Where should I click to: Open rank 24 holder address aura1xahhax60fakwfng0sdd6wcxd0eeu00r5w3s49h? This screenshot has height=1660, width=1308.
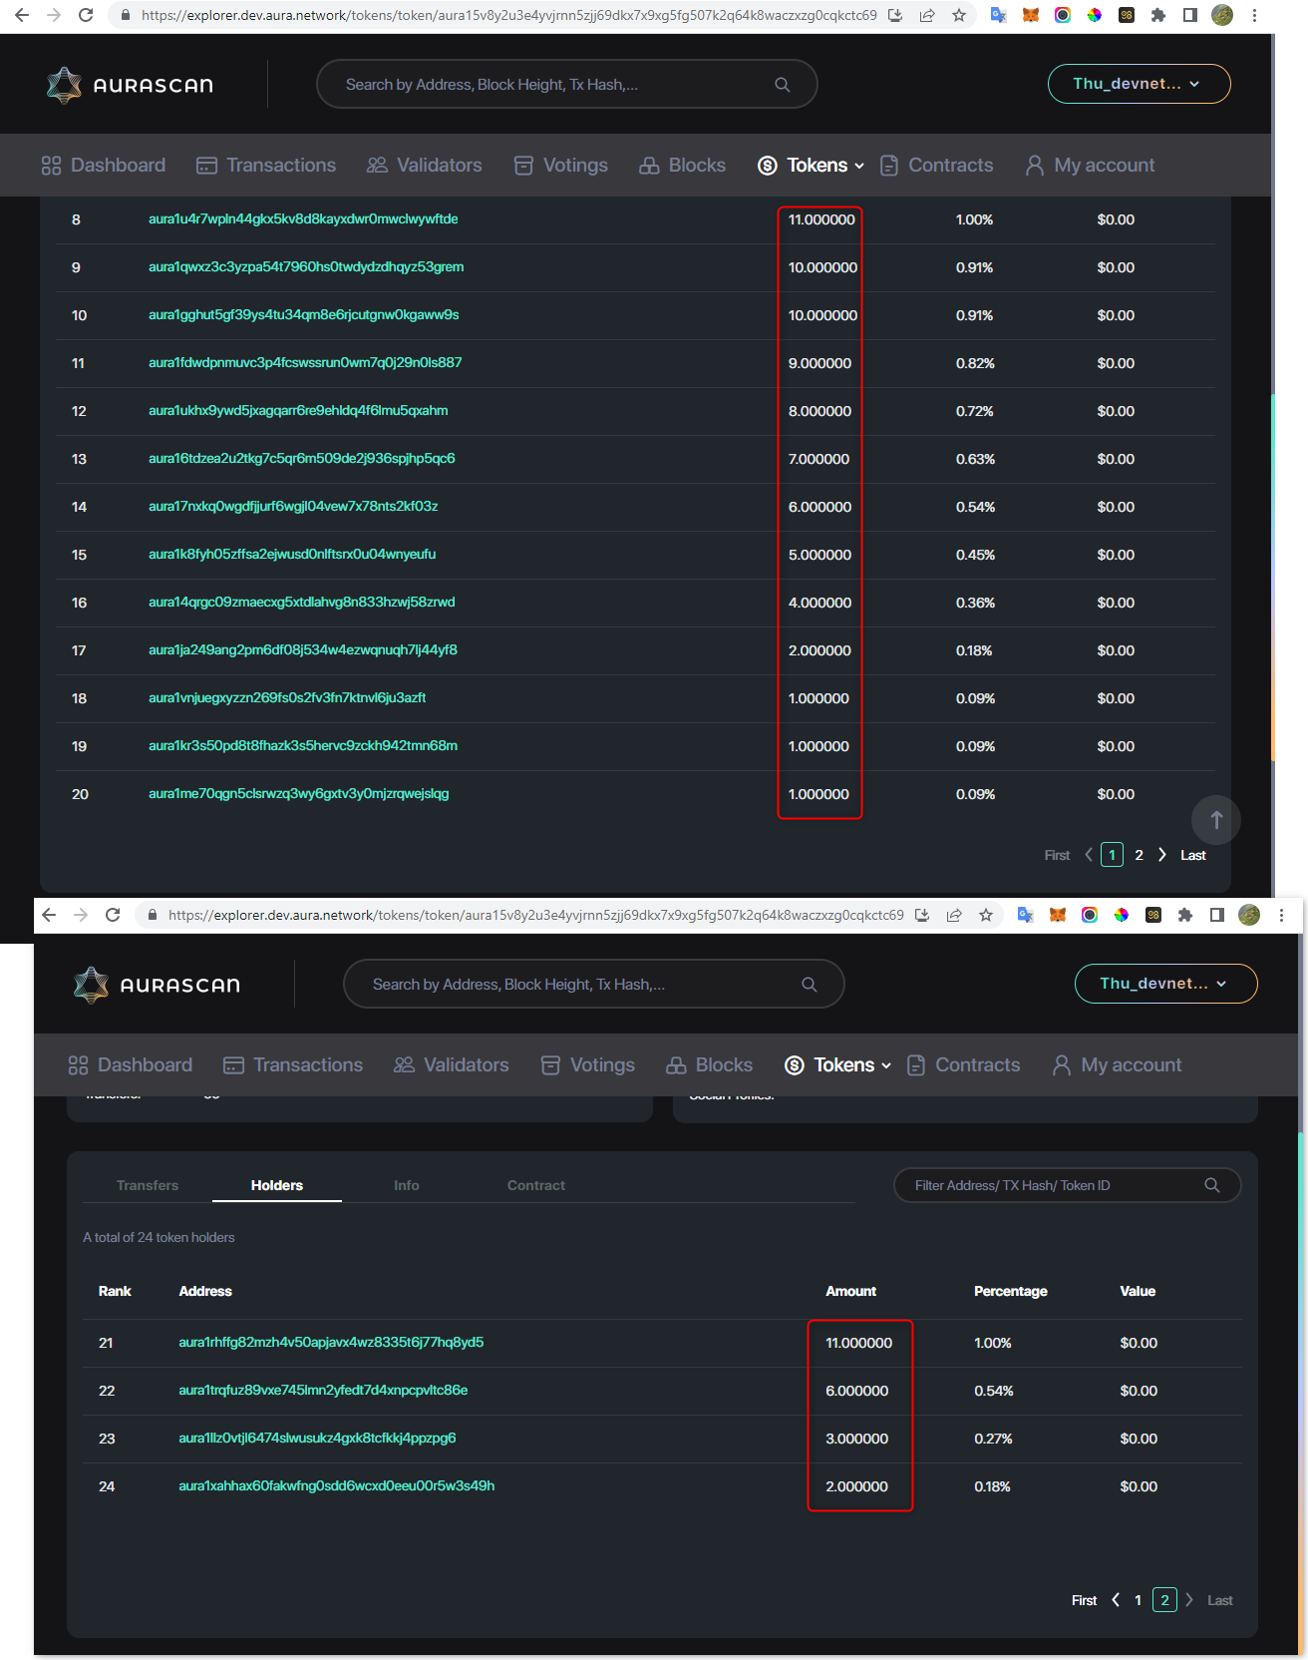(337, 1486)
